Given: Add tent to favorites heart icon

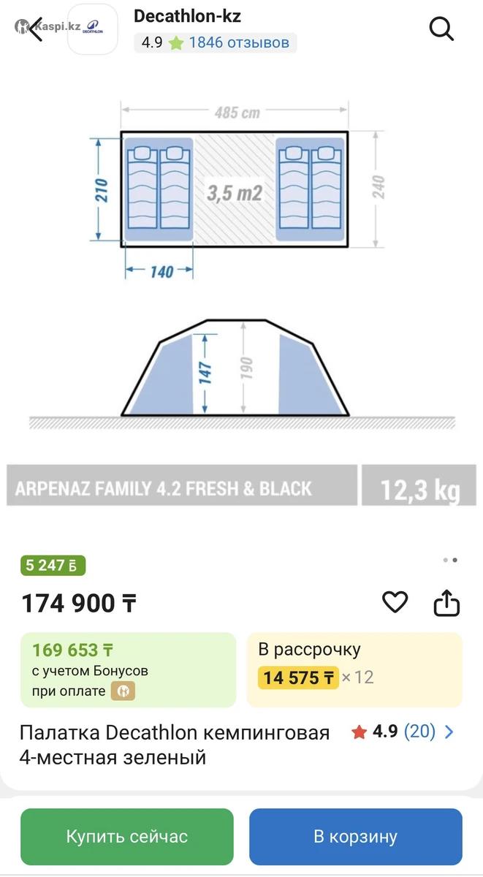Looking at the screenshot, I should [x=395, y=602].
